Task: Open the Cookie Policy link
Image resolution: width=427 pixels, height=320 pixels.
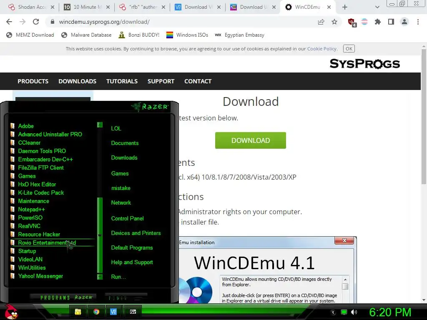Action: click(322, 49)
